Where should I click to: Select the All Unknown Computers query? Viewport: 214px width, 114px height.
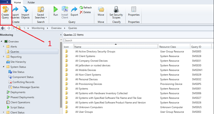(89, 107)
